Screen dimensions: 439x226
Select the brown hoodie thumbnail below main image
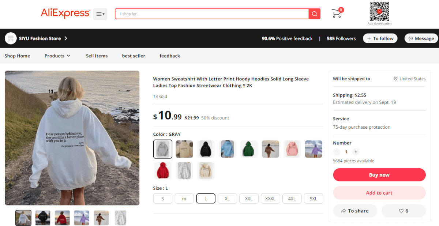pyautogui.click(x=101, y=218)
